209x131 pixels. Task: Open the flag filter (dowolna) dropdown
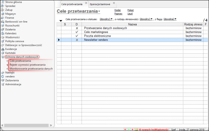170,19
